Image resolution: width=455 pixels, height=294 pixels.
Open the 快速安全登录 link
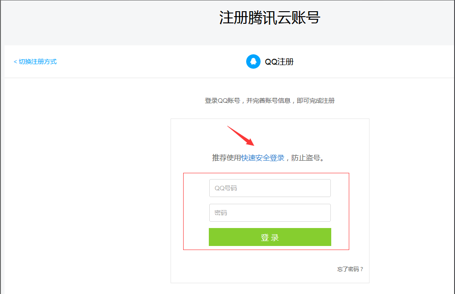[263, 158]
